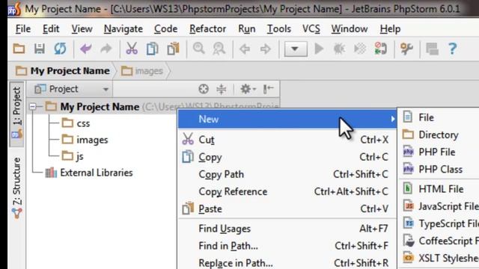Choose Cut in the context menu
479x269 pixels.
pos(287,140)
